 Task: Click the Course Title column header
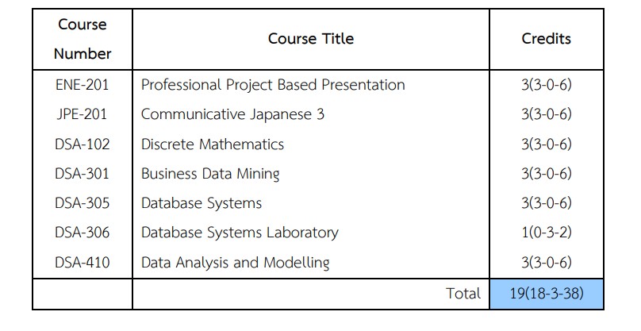pos(310,39)
